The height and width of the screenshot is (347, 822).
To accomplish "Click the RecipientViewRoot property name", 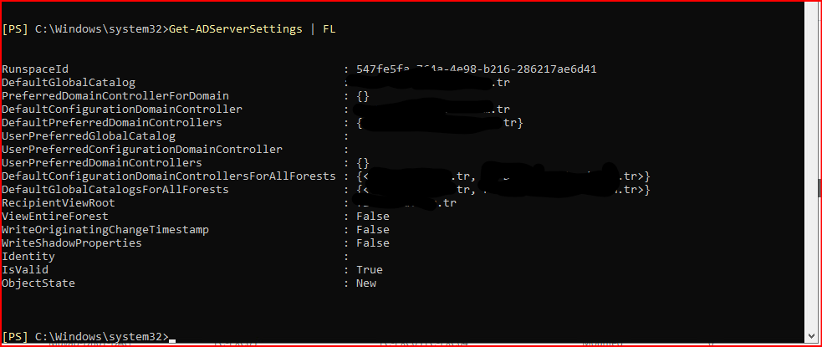I will pos(59,203).
